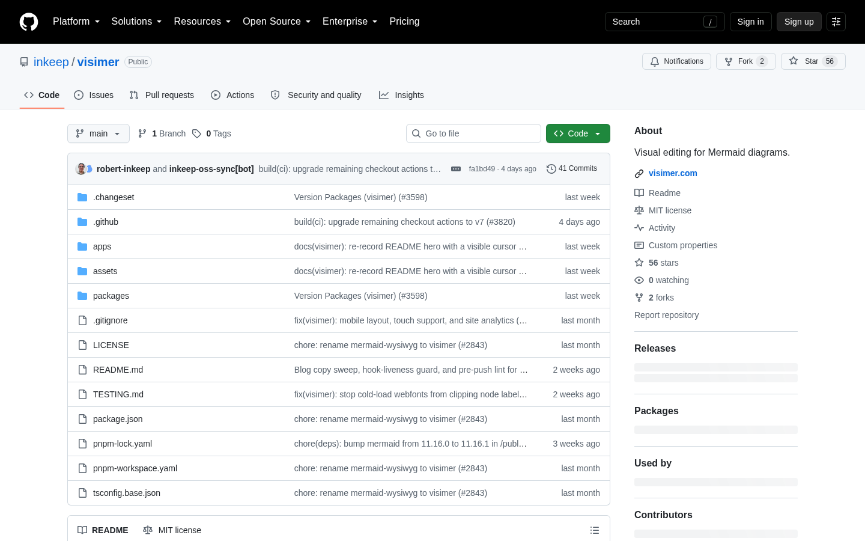Open the README outline list icon
Viewport: 865px width, 541px height.
point(595,530)
